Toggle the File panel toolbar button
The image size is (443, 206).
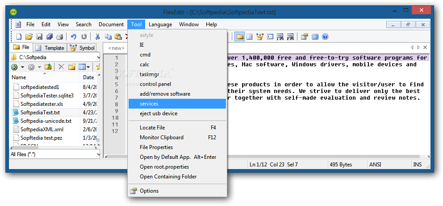(239, 36)
